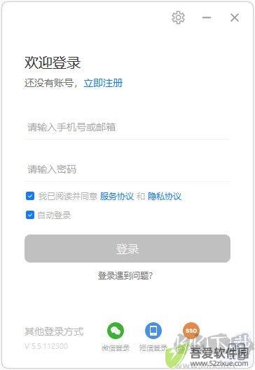This screenshot has width=255, height=370.
Task: Click the 自动登录 label text
Action: (x=54, y=216)
